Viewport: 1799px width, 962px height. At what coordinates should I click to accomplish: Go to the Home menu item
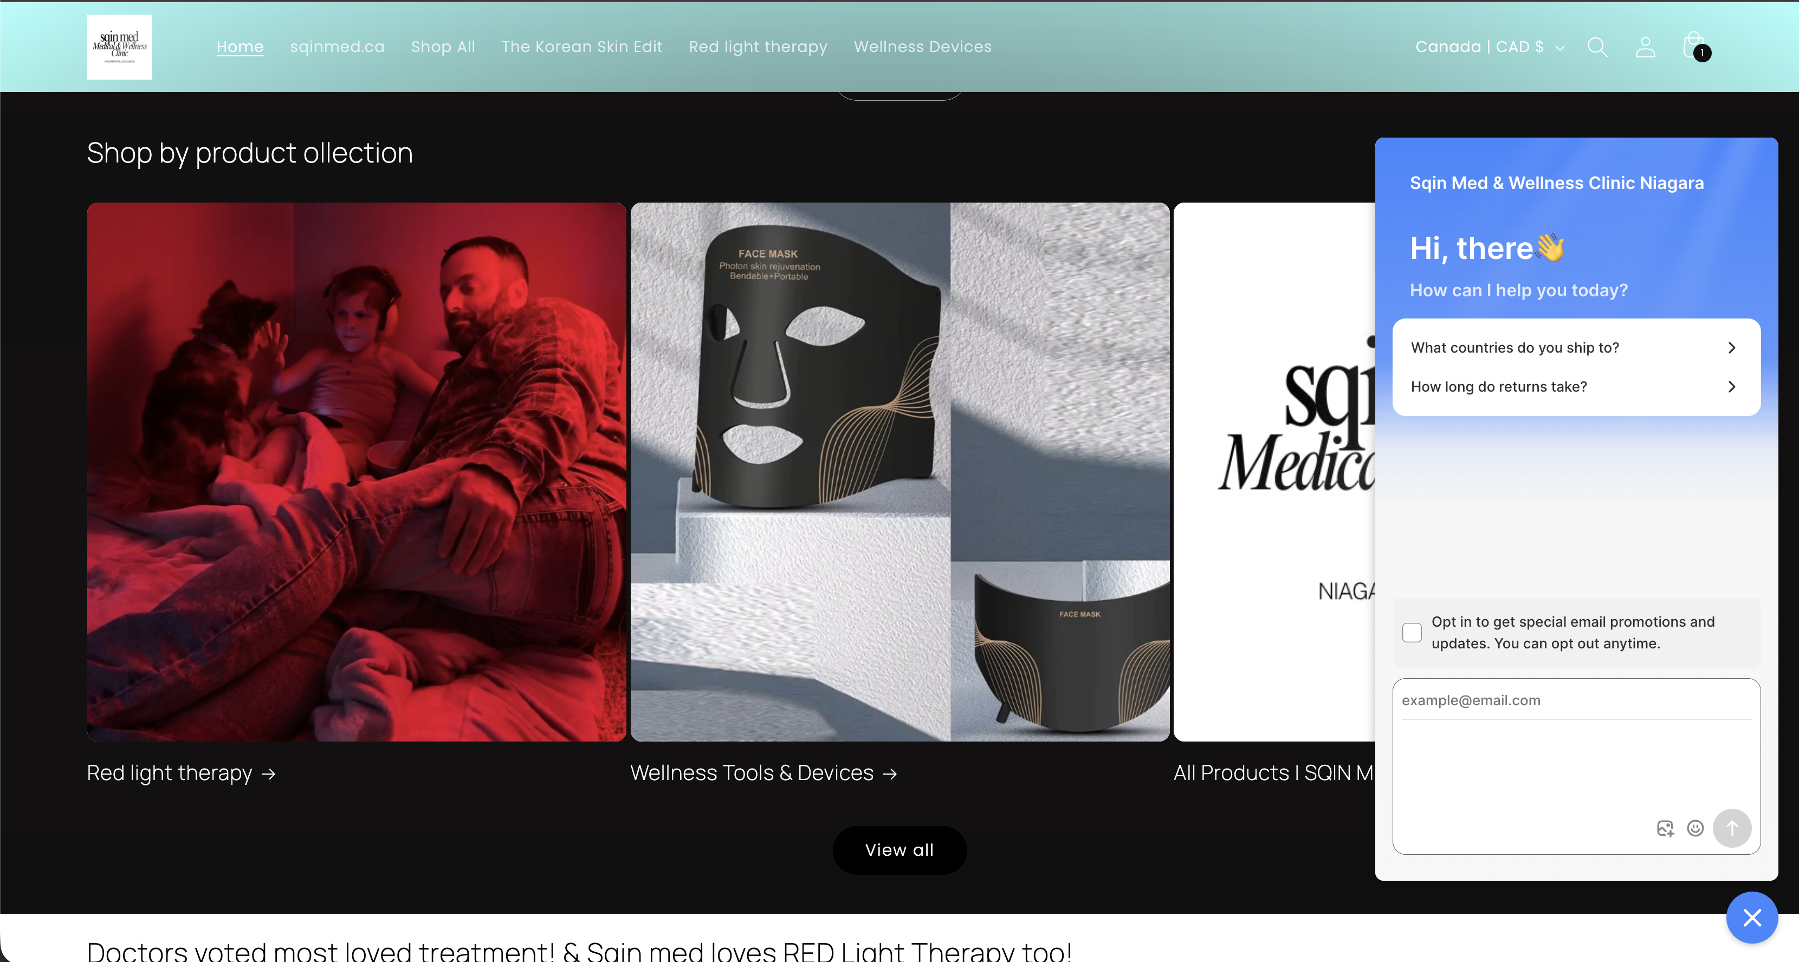pyautogui.click(x=240, y=47)
